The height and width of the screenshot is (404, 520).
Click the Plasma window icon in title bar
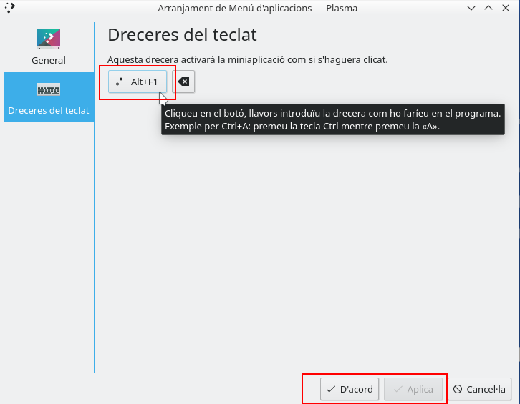click(10, 9)
